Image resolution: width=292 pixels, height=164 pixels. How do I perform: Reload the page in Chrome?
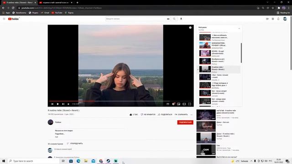tap(13, 8)
